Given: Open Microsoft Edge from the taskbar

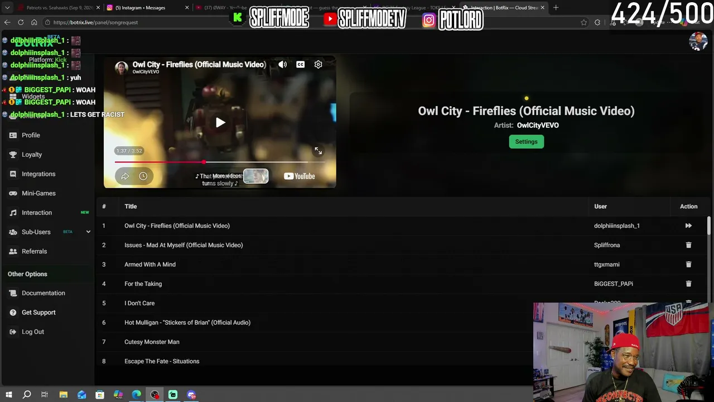Looking at the screenshot, I should pyautogui.click(x=137, y=395).
